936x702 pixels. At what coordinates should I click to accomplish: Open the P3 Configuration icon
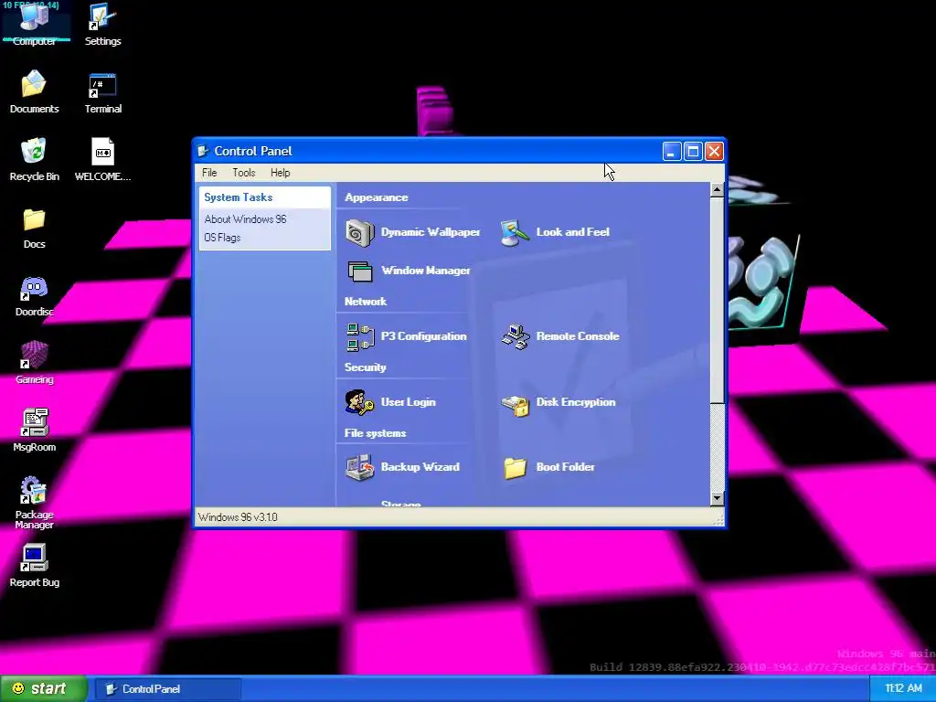click(x=360, y=336)
